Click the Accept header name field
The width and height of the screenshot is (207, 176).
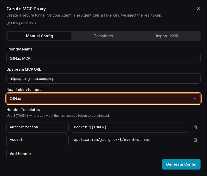pyautogui.click(x=38, y=140)
